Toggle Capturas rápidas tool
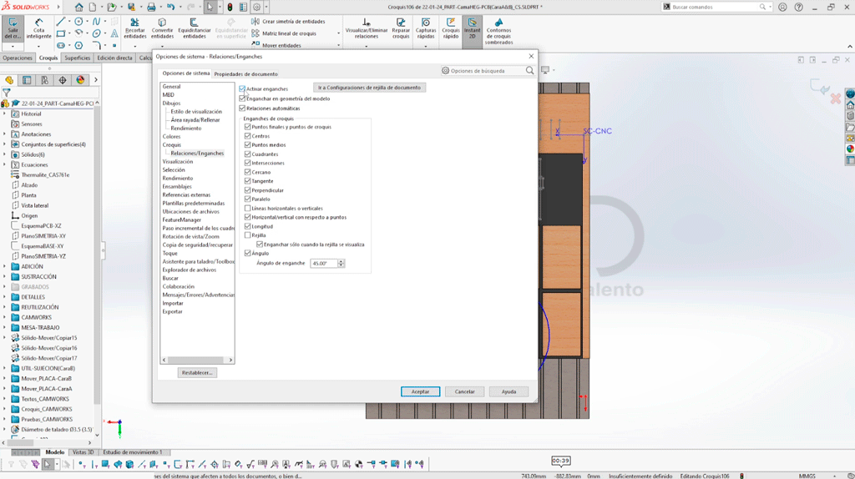 (426, 28)
